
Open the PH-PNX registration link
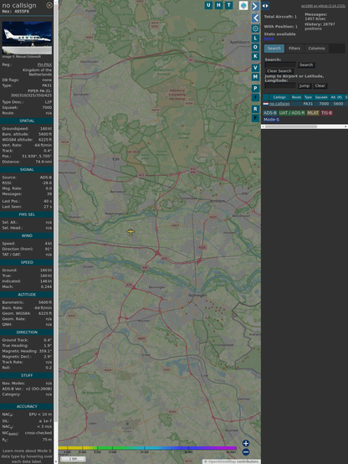(x=44, y=64)
